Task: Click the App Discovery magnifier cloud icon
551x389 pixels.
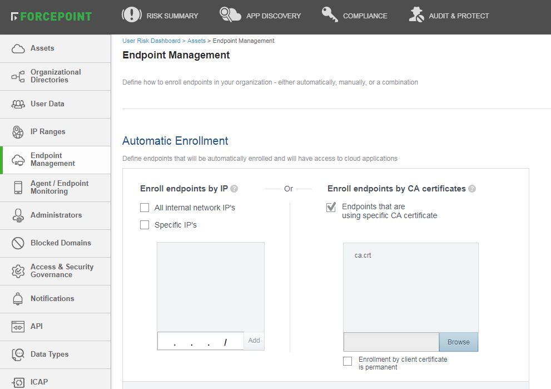Action: (x=230, y=15)
